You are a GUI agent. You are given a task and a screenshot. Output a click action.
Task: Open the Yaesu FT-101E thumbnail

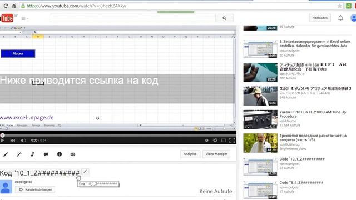coord(260,119)
